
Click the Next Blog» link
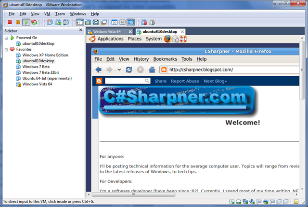215,81
